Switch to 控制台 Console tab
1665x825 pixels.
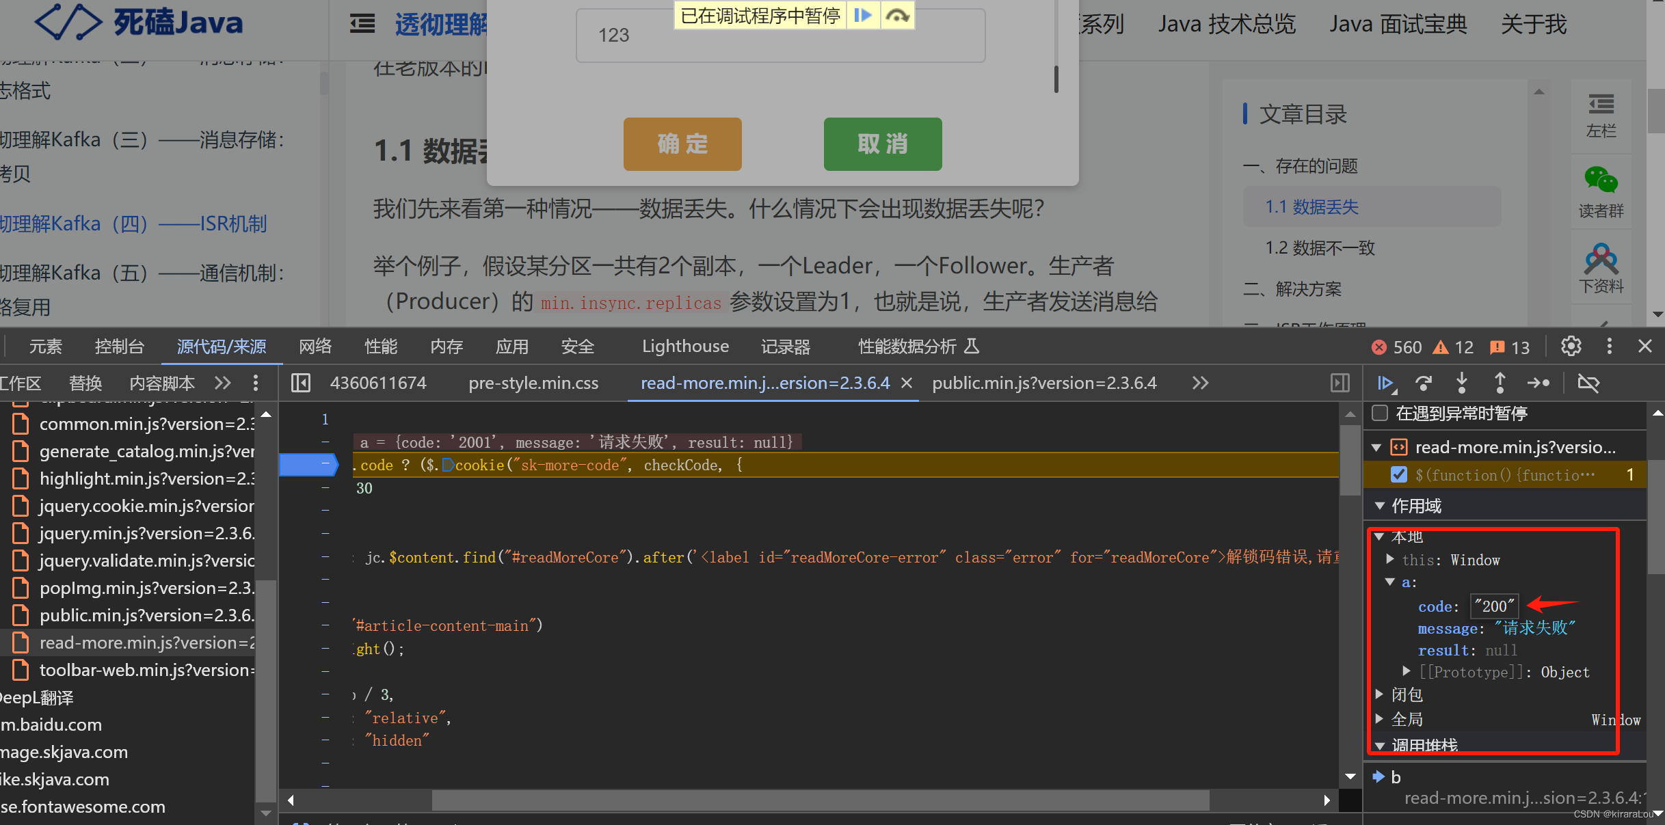pyautogui.click(x=119, y=347)
